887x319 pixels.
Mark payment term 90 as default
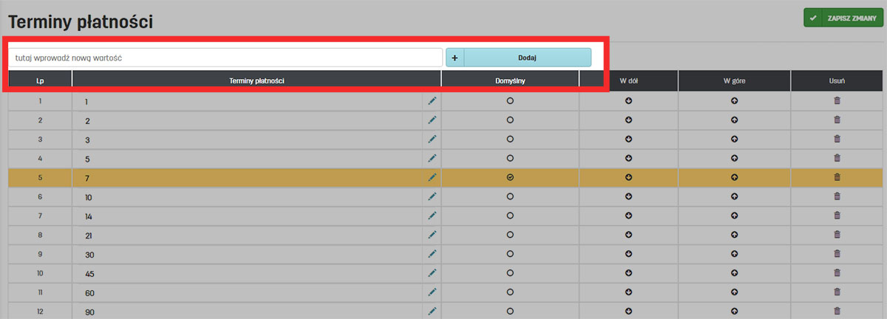click(x=510, y=312)
